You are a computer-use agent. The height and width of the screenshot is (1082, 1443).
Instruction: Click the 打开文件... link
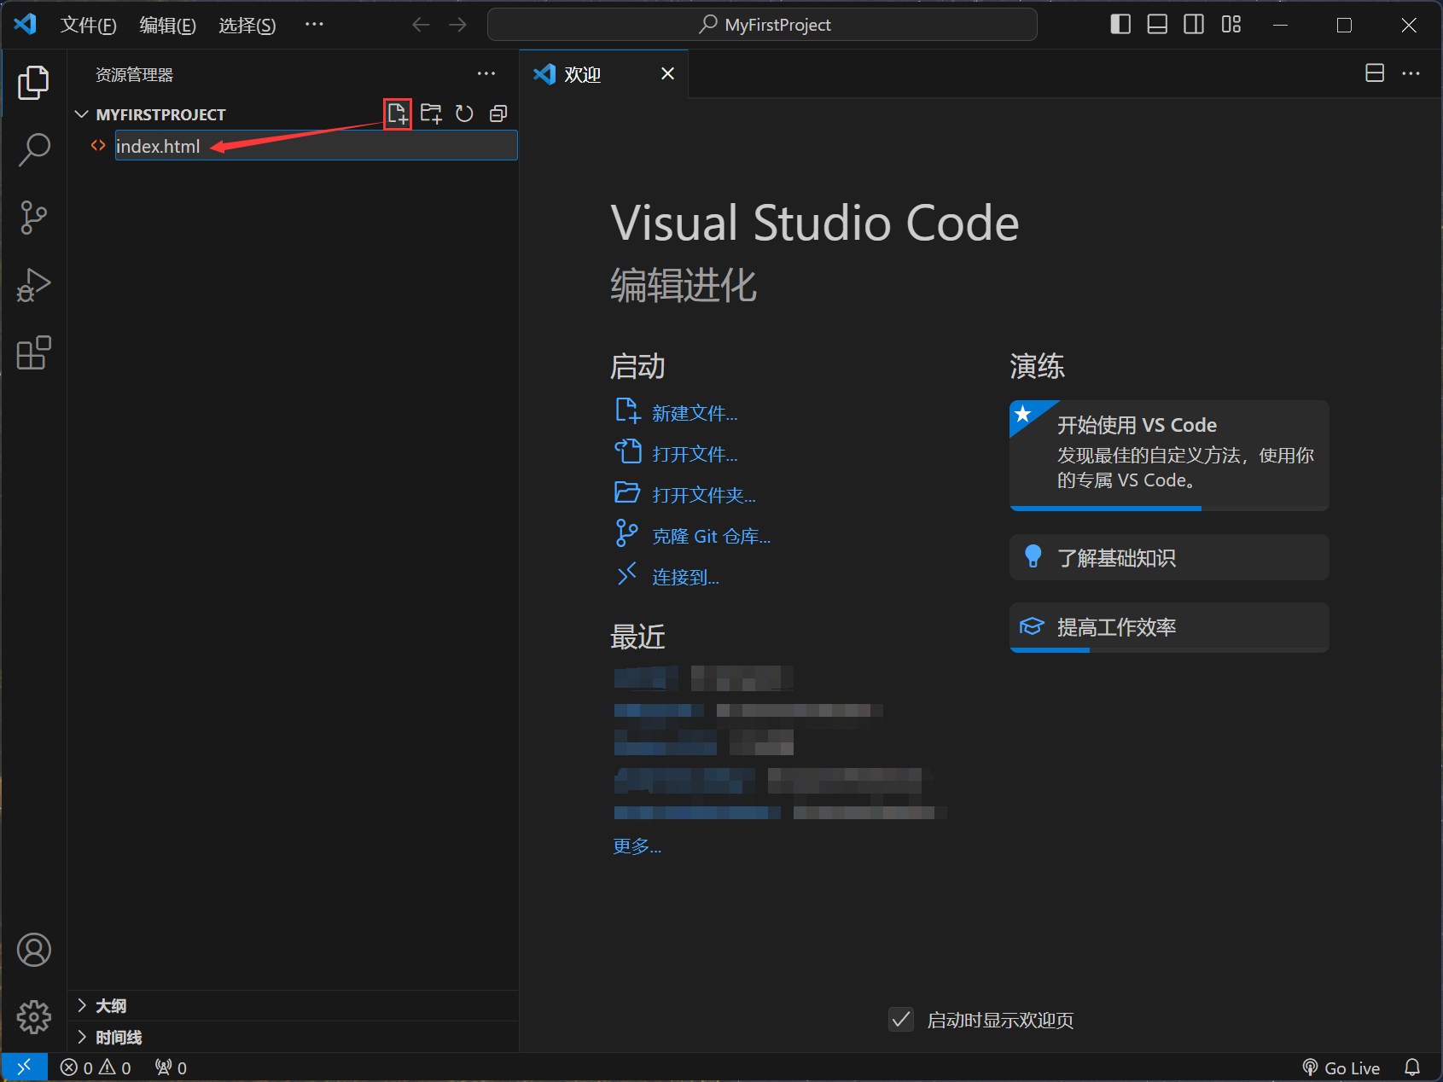click(695, 455)
